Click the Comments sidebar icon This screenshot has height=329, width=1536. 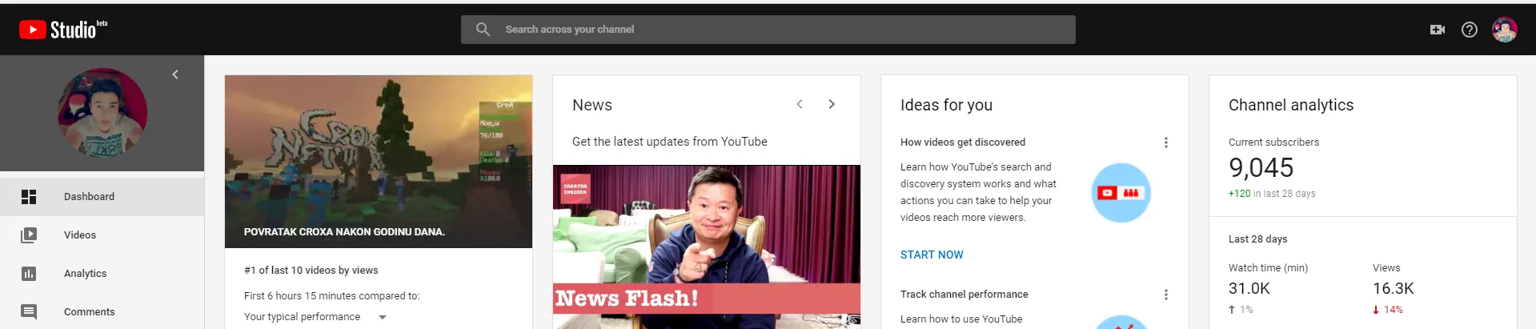pos(29,312)
